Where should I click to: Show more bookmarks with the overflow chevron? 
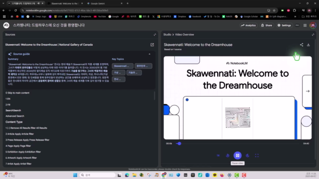(x=295, y=16)
